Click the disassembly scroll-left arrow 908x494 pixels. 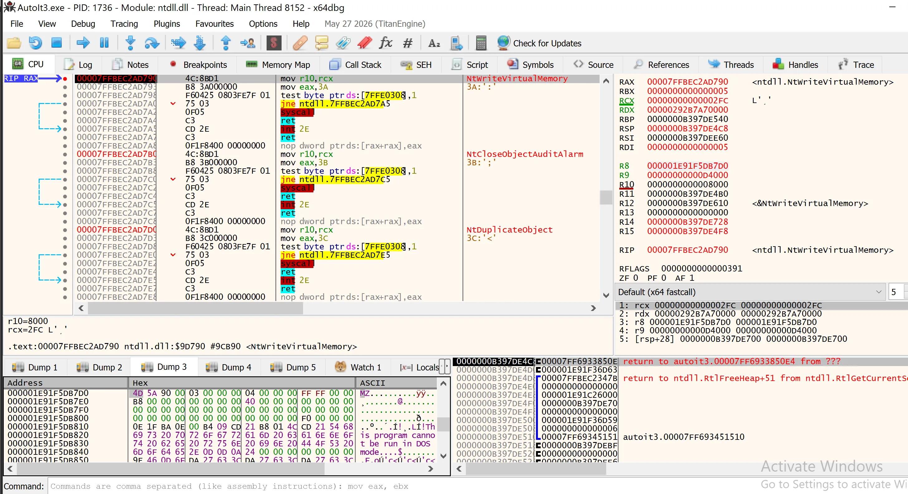(x=81, y=308)
